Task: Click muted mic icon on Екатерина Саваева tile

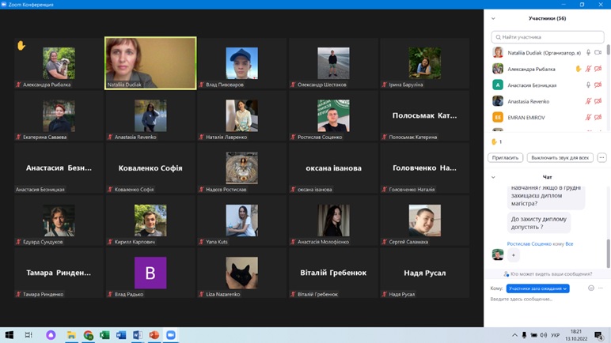Action: [x=18, y=137]
